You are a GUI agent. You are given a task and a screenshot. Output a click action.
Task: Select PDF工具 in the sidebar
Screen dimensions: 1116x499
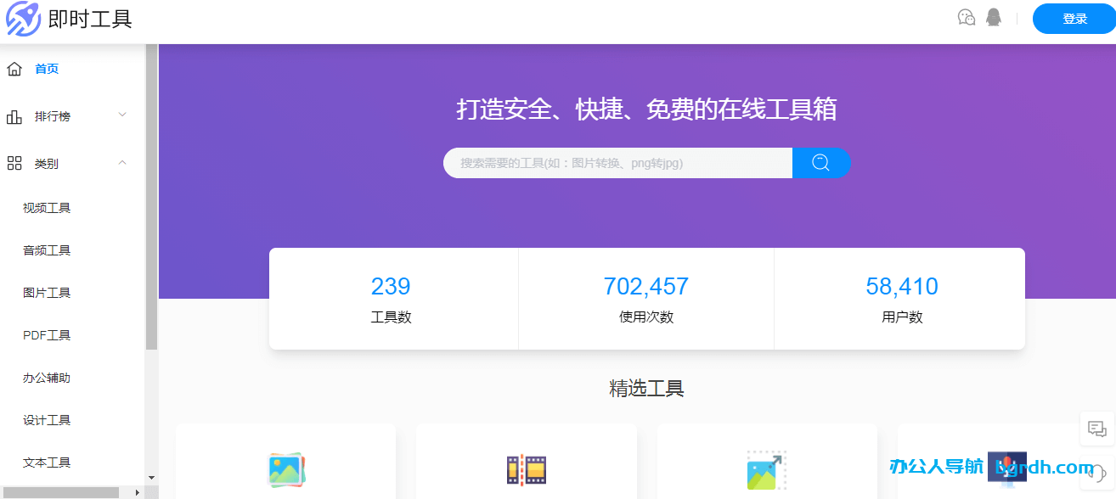45,334
